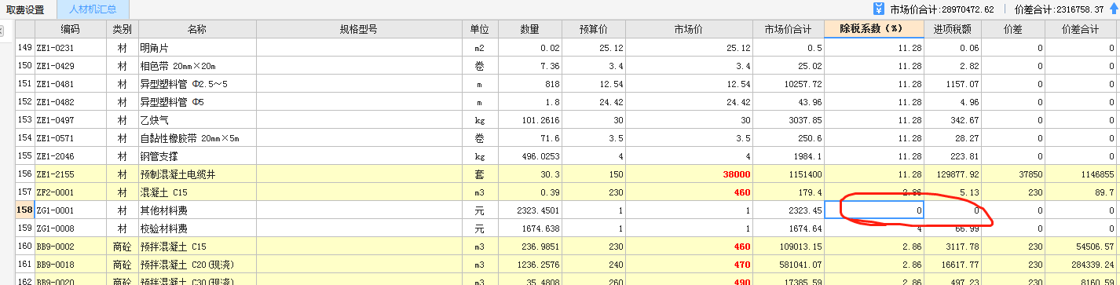Image resolution: width=1120 pixels, height=285 pixels.
Task: Click code cell BB9-0002
Action: coord(70,247)
